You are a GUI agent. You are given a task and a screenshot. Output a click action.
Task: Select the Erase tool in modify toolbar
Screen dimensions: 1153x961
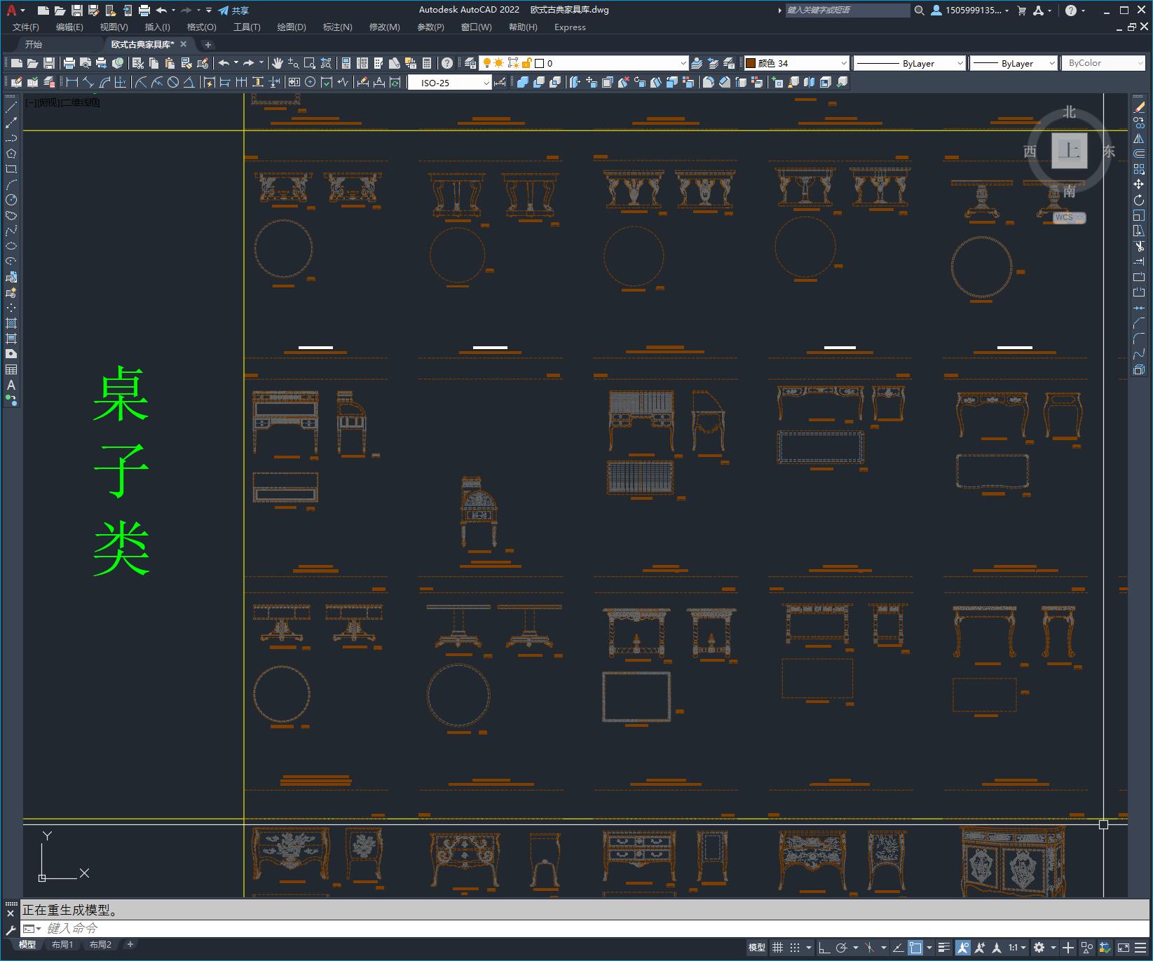click(1139, 107)
